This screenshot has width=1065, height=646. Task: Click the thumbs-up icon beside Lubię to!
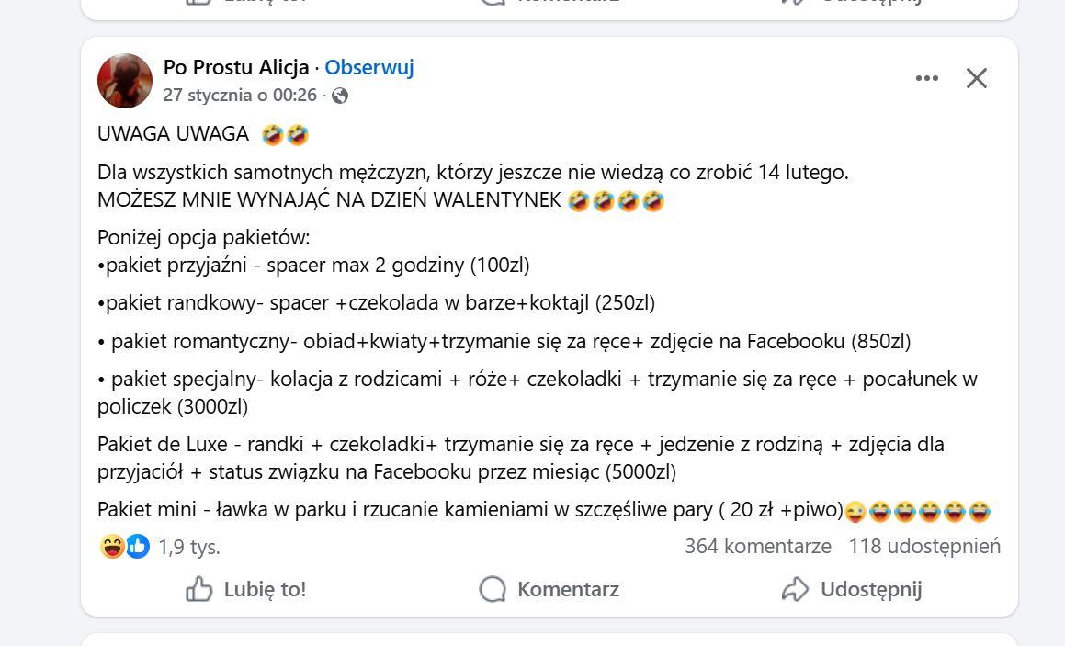pyautogui.click(x=199, y=589)
